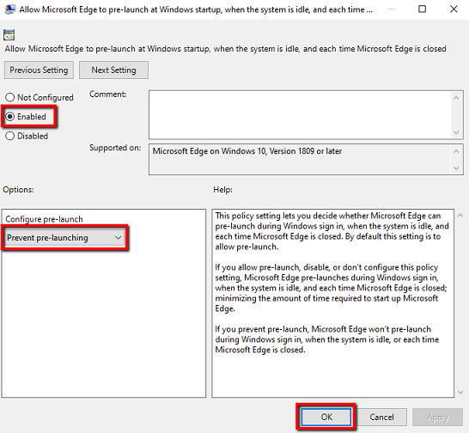Click the greyed-out Apply button
The height and width of the screenshot is (433, 469).
tap(437, 417)
